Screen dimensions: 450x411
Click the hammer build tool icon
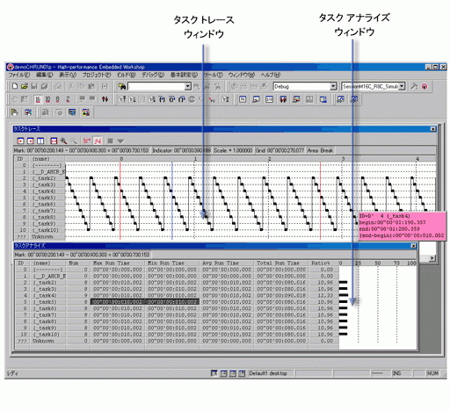[x=414, y=86]
